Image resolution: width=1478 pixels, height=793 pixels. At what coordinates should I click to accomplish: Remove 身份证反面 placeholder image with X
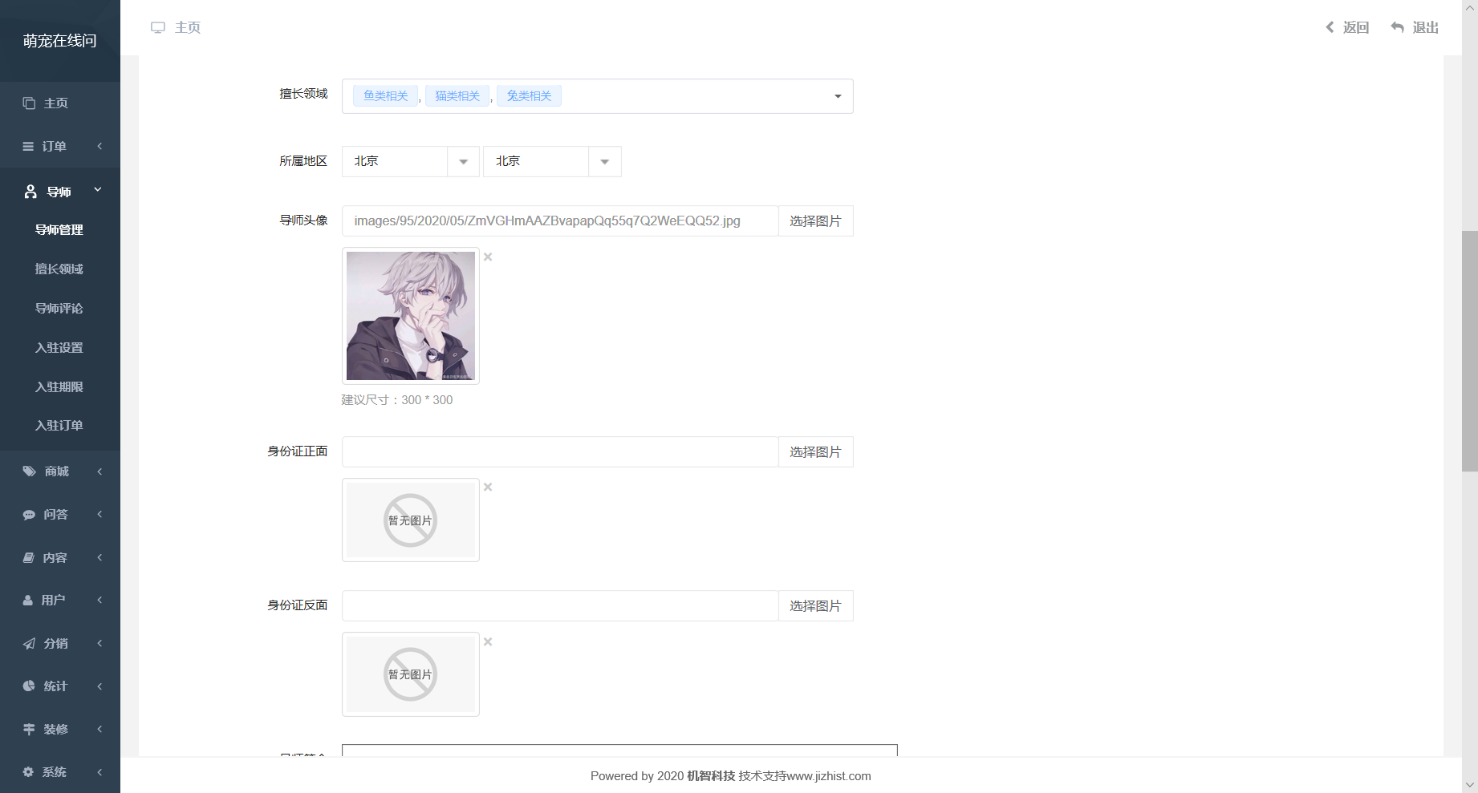tap(488, 642)
